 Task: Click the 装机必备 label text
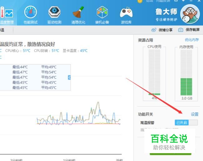click(102, 22)
